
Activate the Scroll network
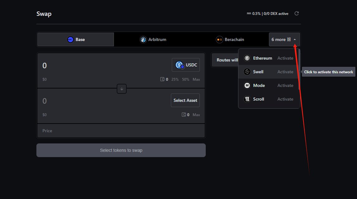coord(285,99)
